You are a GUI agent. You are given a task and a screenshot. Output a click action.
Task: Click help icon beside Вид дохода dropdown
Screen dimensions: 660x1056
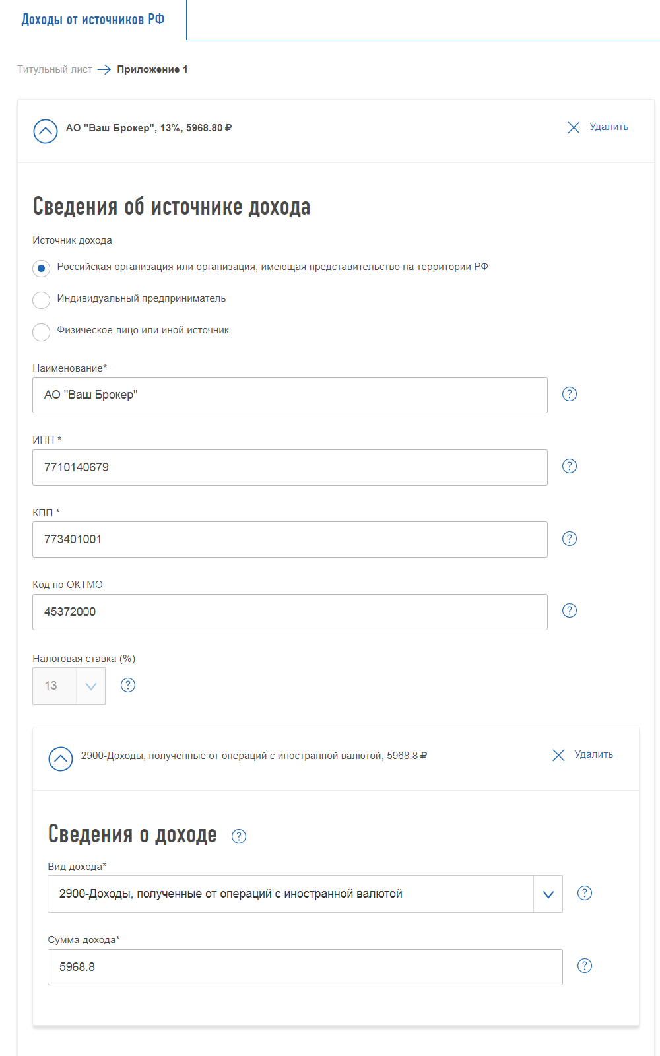[585, 893]
